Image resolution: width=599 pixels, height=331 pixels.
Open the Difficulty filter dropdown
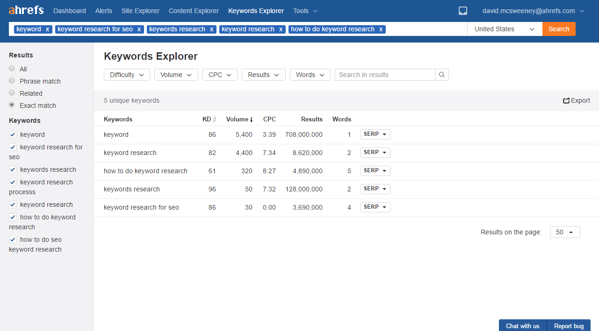(127, 75)
